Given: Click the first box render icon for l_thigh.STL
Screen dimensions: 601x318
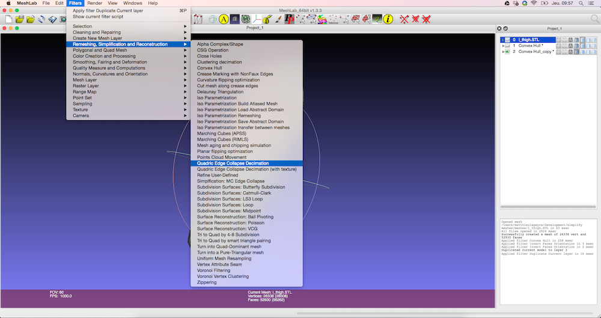Looking at the screenshot, I should click(x=558, y=40).
